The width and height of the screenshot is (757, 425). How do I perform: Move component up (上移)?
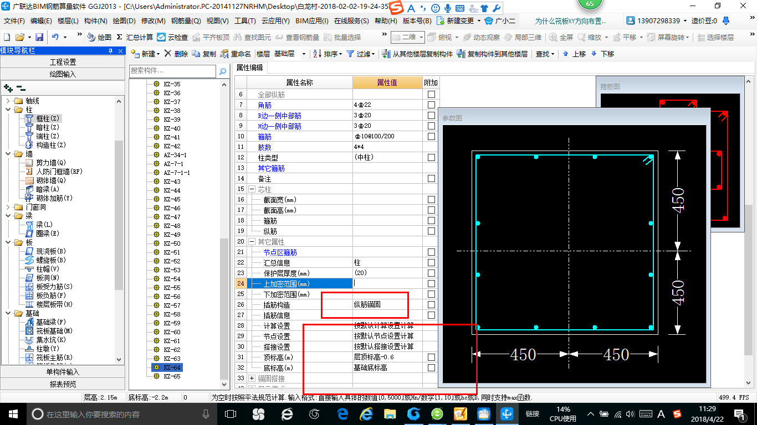[x=574, y=54]
